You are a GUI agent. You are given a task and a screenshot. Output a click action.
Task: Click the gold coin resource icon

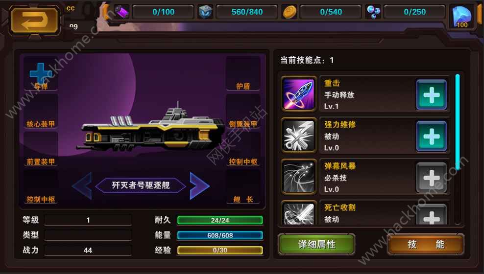290,12
